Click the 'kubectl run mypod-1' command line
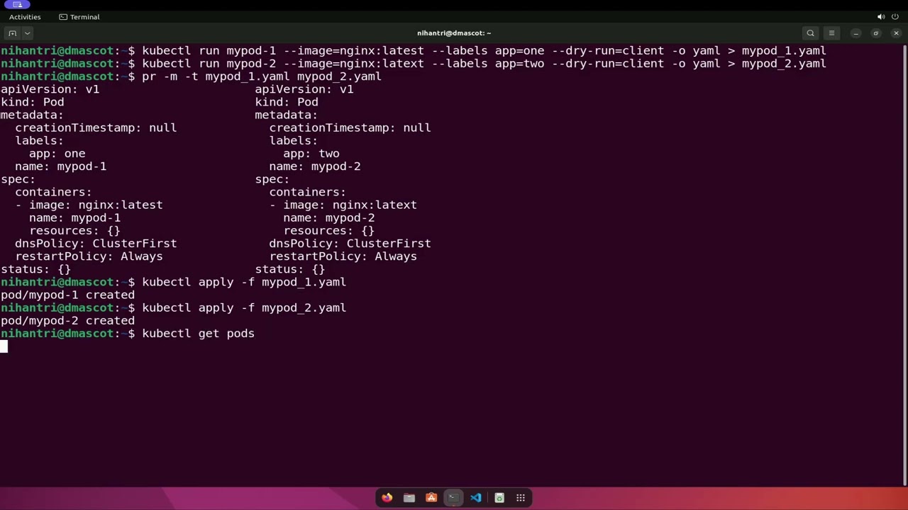 [484, 51]
